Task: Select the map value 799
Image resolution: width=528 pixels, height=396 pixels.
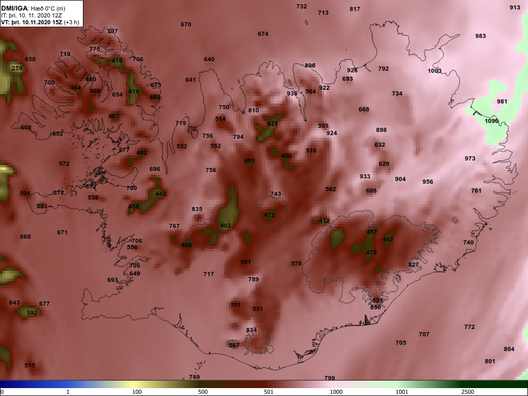Action: 329,378
